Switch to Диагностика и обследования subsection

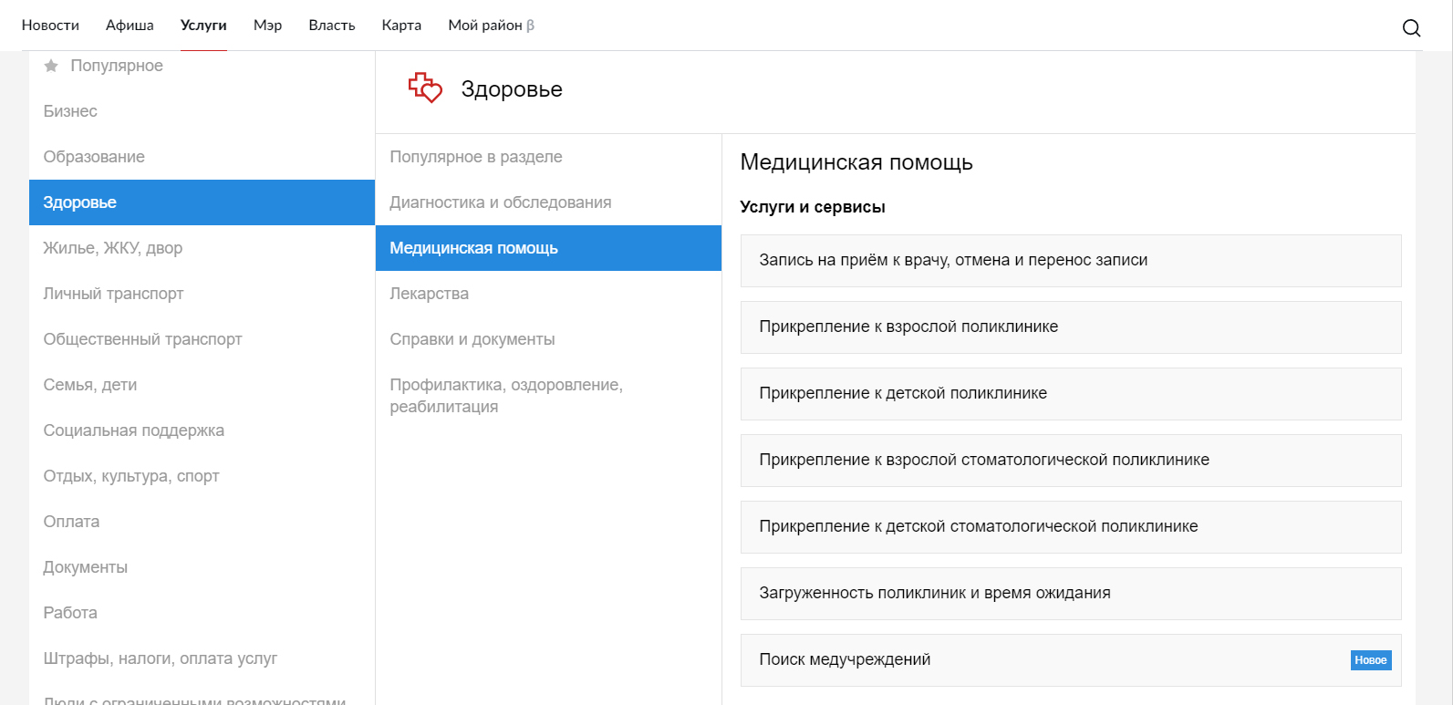click(x=500, y=202)
